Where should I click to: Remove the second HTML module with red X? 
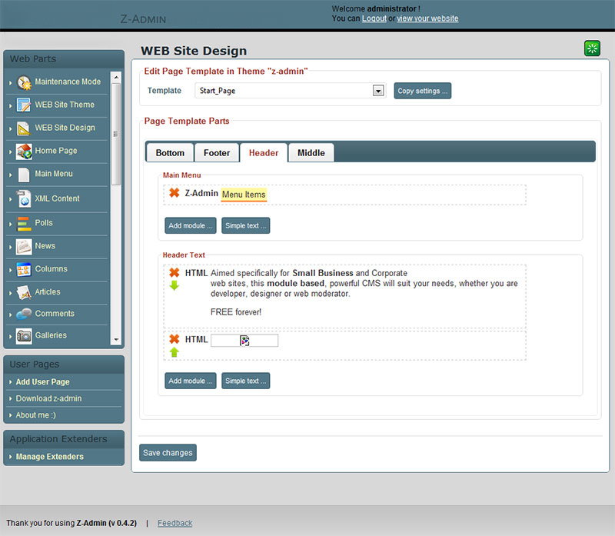pyautogui.click(x=175, y=339)
